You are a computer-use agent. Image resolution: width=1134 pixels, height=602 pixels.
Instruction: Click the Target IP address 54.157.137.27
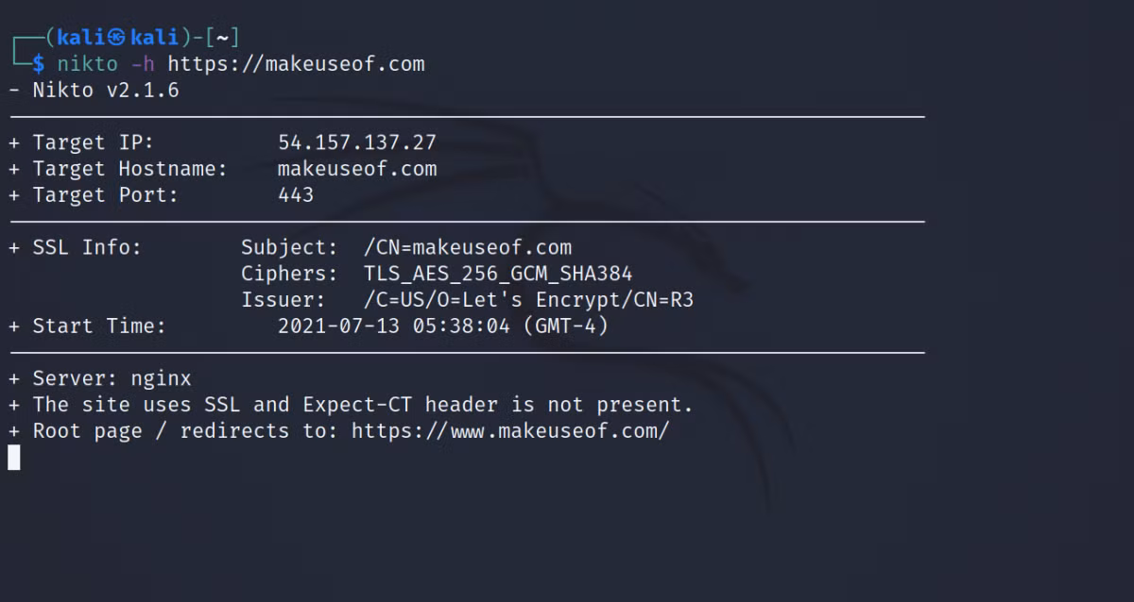357,142
